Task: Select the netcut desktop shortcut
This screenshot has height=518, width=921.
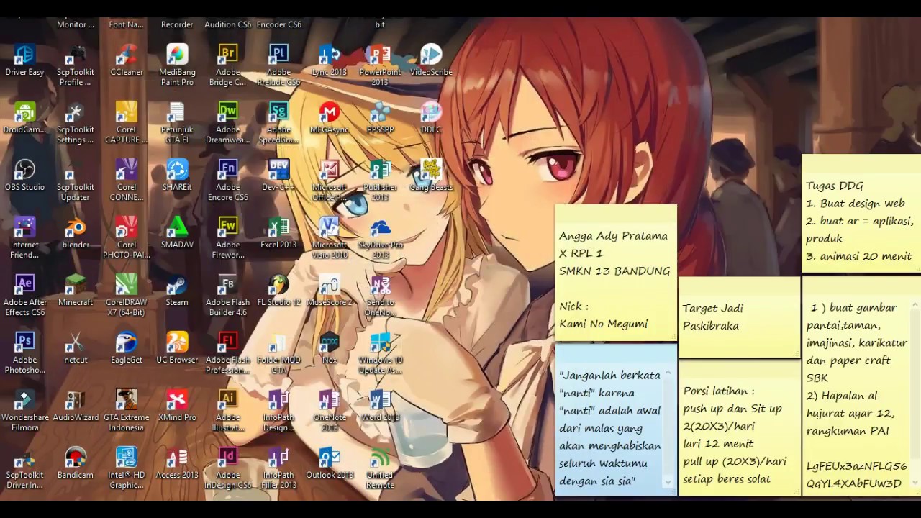Action: 76,348
